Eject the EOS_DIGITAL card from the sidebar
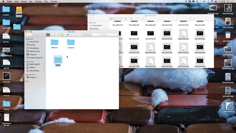The width and height of the screenshot is (236, 133). (44, 71)
